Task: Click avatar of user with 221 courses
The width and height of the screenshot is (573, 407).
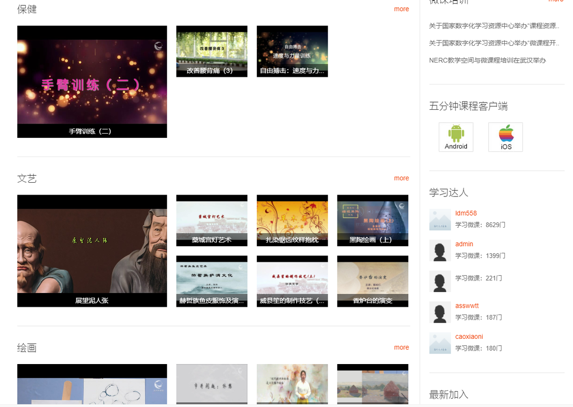Action: pos(440,281)
